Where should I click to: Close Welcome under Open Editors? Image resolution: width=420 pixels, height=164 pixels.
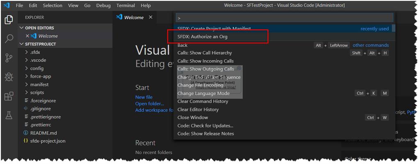coord(27,36)
